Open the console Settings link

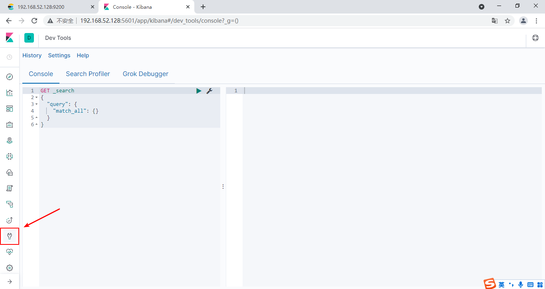[59, 55]
